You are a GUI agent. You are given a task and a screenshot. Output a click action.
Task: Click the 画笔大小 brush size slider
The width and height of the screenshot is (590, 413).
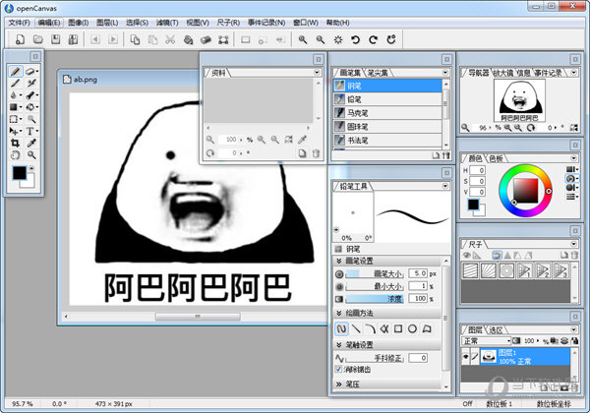(375, 274)
